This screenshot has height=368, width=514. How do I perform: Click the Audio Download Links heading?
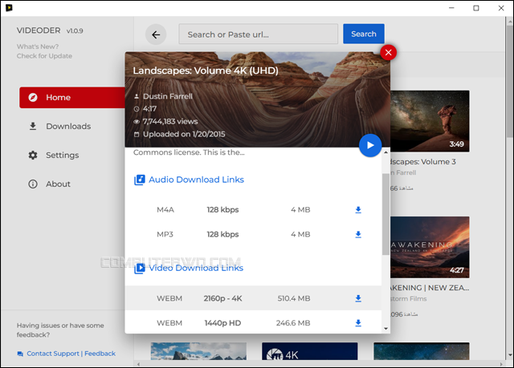click(196, 180)
